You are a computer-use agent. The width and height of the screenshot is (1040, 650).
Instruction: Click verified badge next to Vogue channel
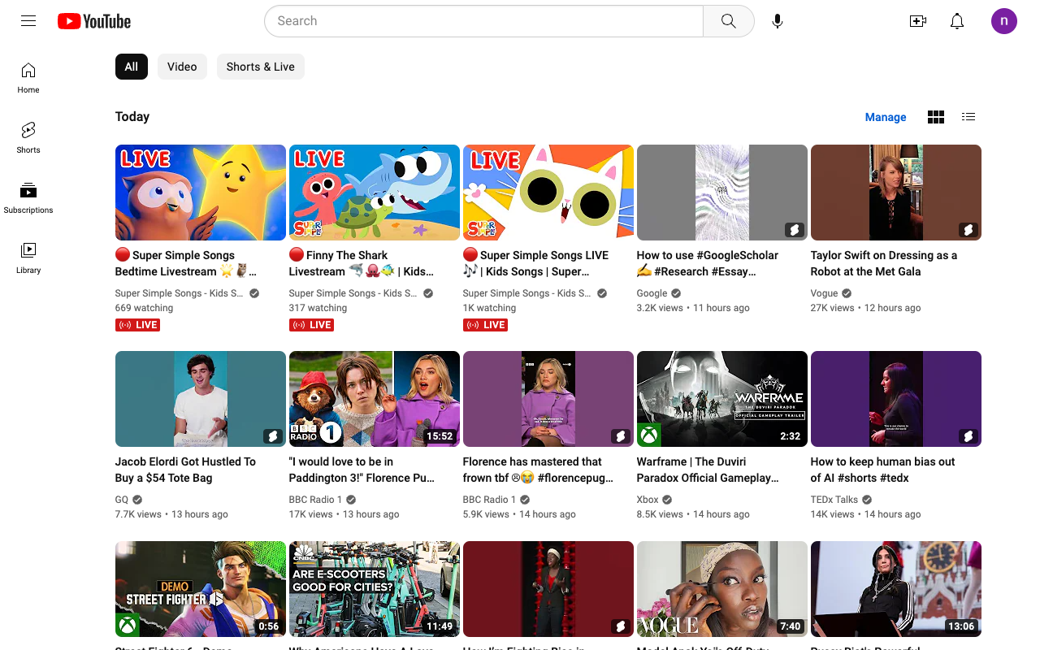[x=847, y=293]
